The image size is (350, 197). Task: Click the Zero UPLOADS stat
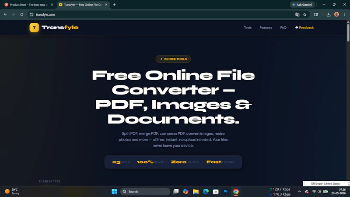[x=185, y=162]
